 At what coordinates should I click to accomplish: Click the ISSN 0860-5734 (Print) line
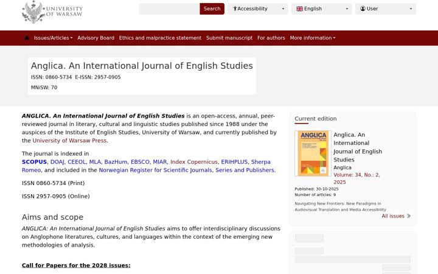pos(53,183)
